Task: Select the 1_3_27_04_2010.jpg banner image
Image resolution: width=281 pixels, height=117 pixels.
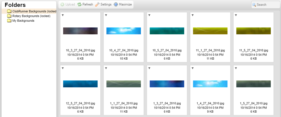Action: pos(167,84)
